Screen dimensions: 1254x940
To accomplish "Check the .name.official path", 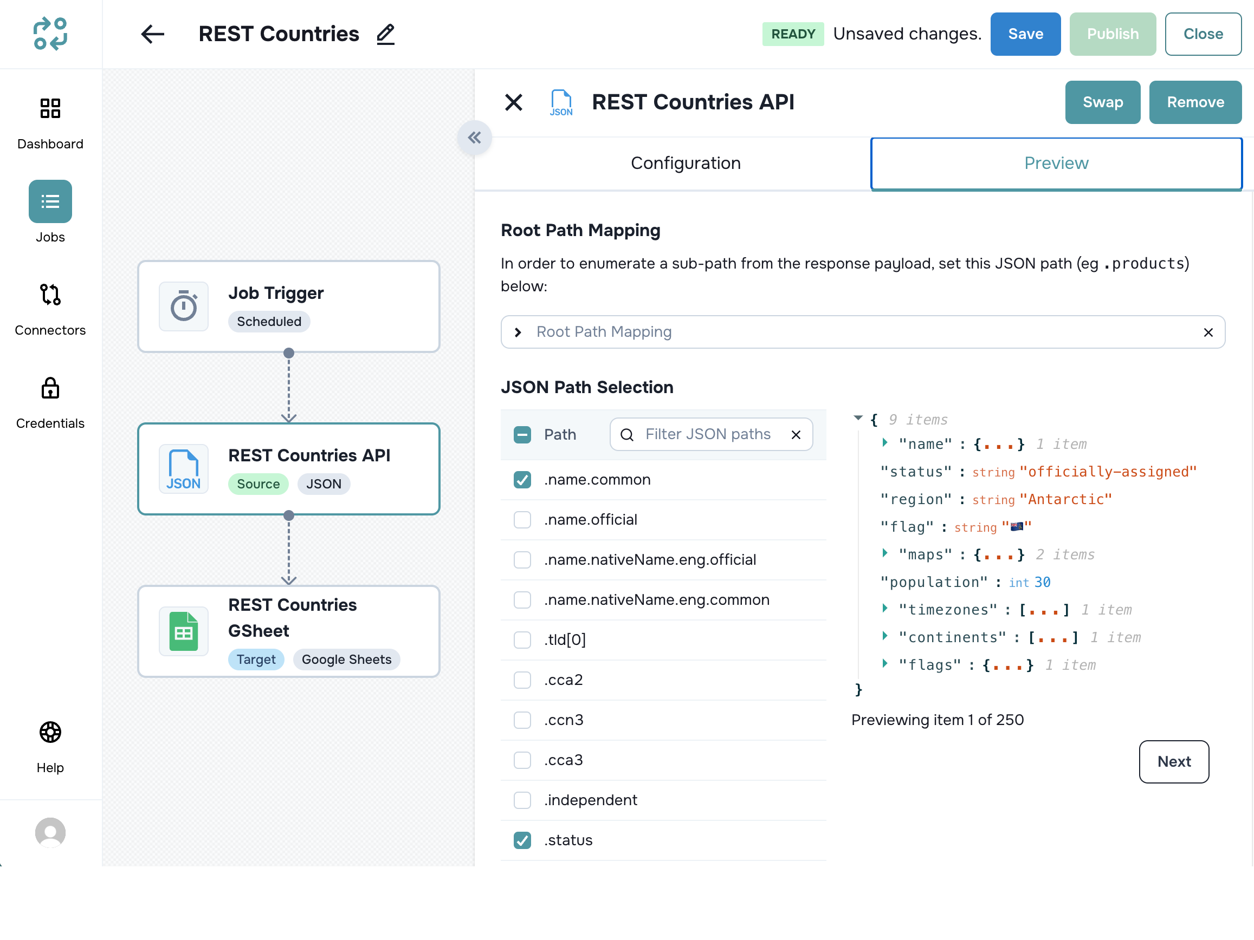I will pyautogui.click(x=522, y=520).
